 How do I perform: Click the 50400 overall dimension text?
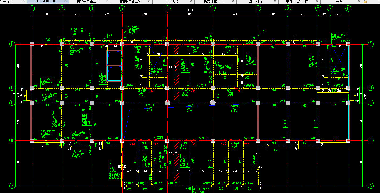pyautogui.click(x=190, y=10)
